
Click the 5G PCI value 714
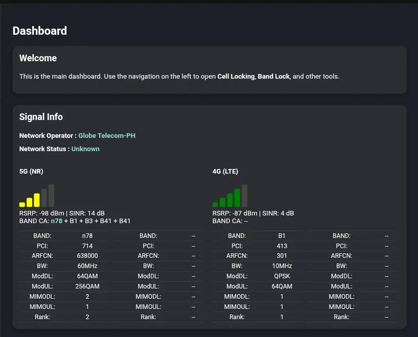[87, 246]
